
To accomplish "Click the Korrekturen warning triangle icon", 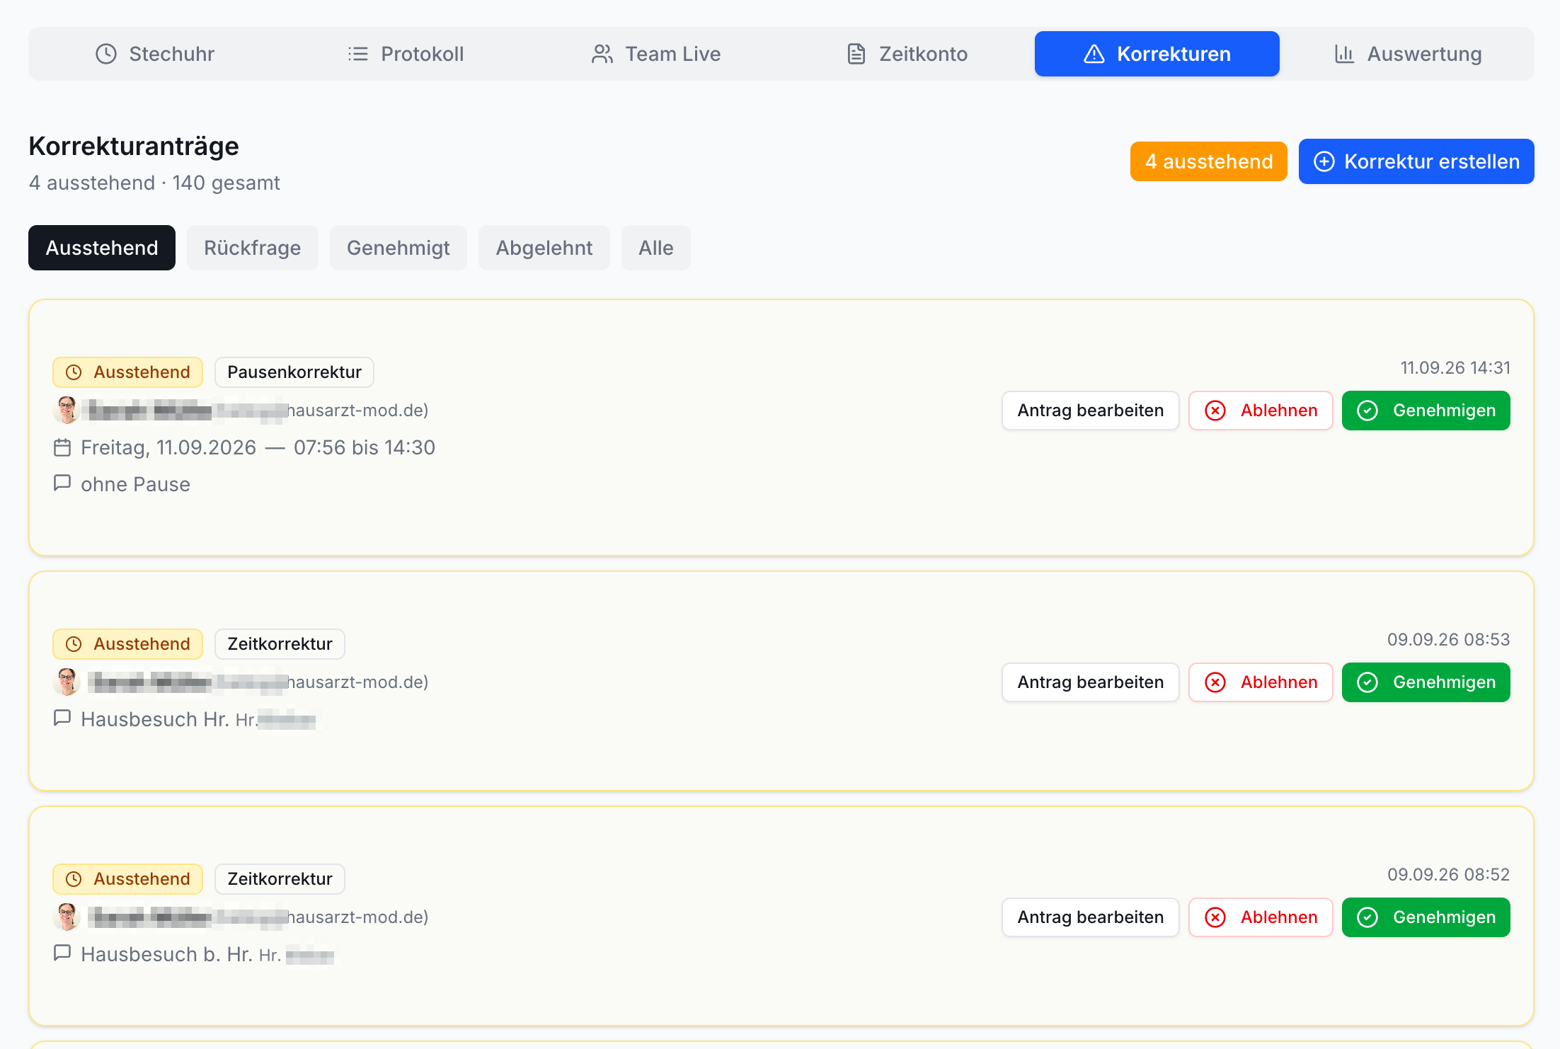I will (x=1094, y=54).
